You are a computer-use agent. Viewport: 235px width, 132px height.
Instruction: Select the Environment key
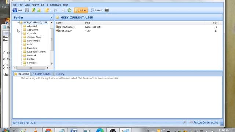[x=34, y=41]
